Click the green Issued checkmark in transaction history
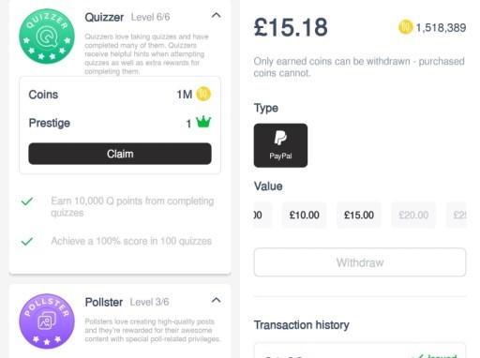 (421, 356)
